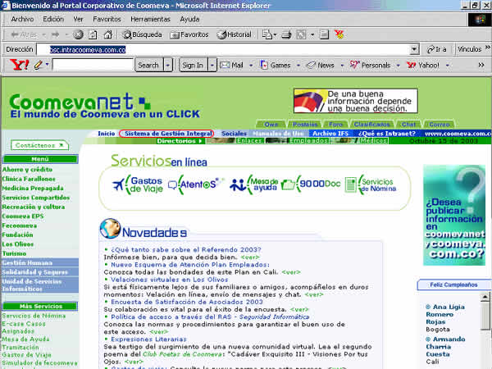492x369 pixels.
Task: Open the Favoritos menu in menu bar
Action: pos(107,18)
